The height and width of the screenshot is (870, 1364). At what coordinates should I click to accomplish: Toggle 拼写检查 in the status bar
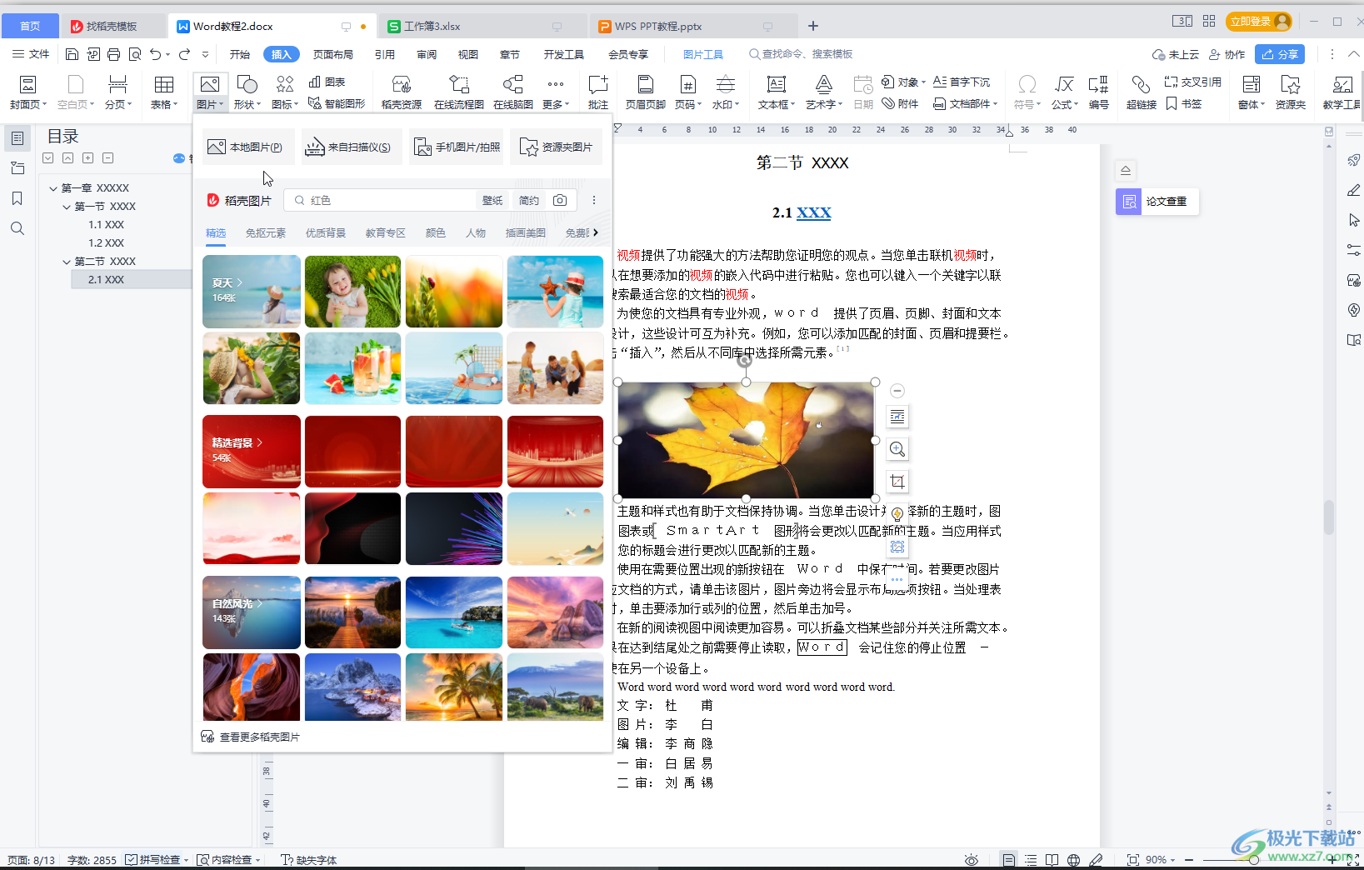coord(157,859)
